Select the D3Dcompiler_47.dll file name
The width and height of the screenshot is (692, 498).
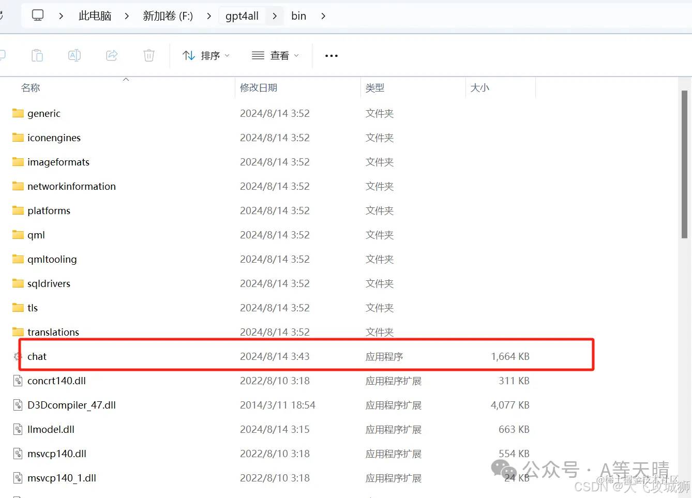pos(72,405)
